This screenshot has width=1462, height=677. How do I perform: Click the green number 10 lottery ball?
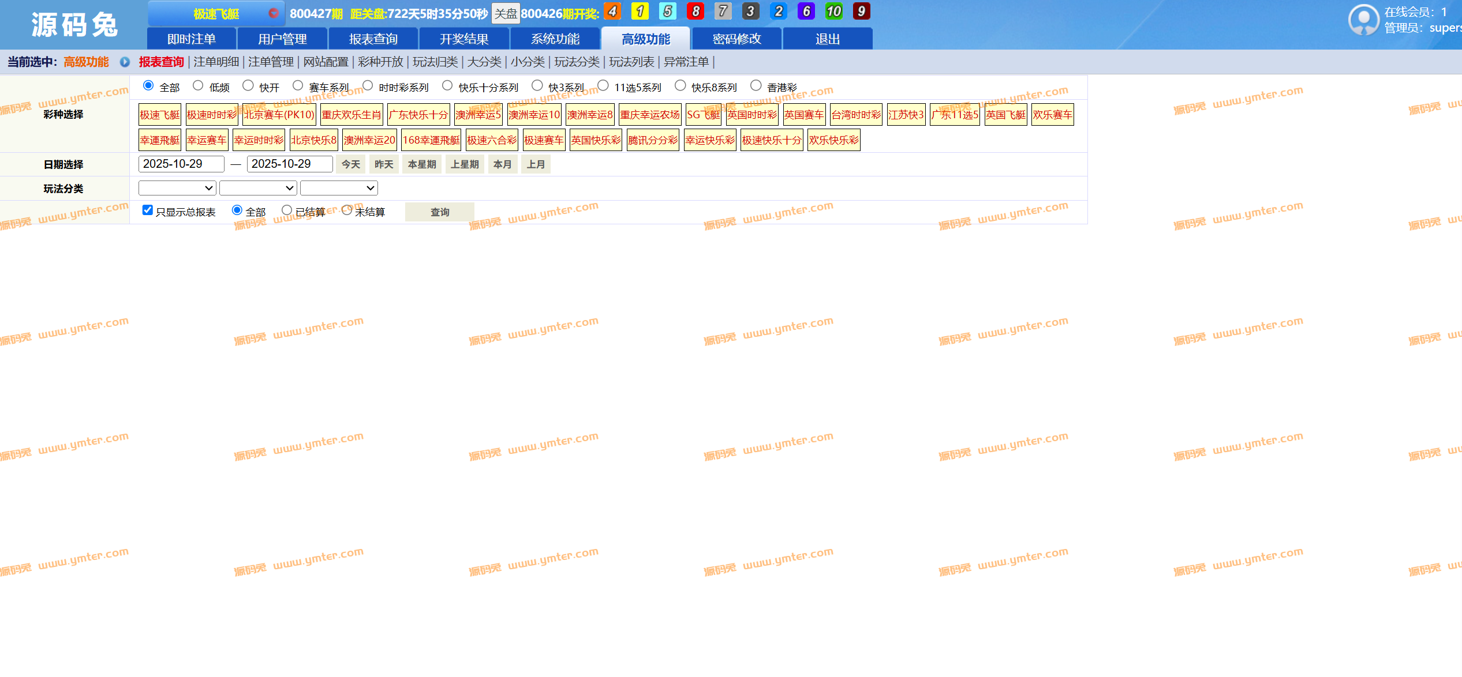click(833, 12)
